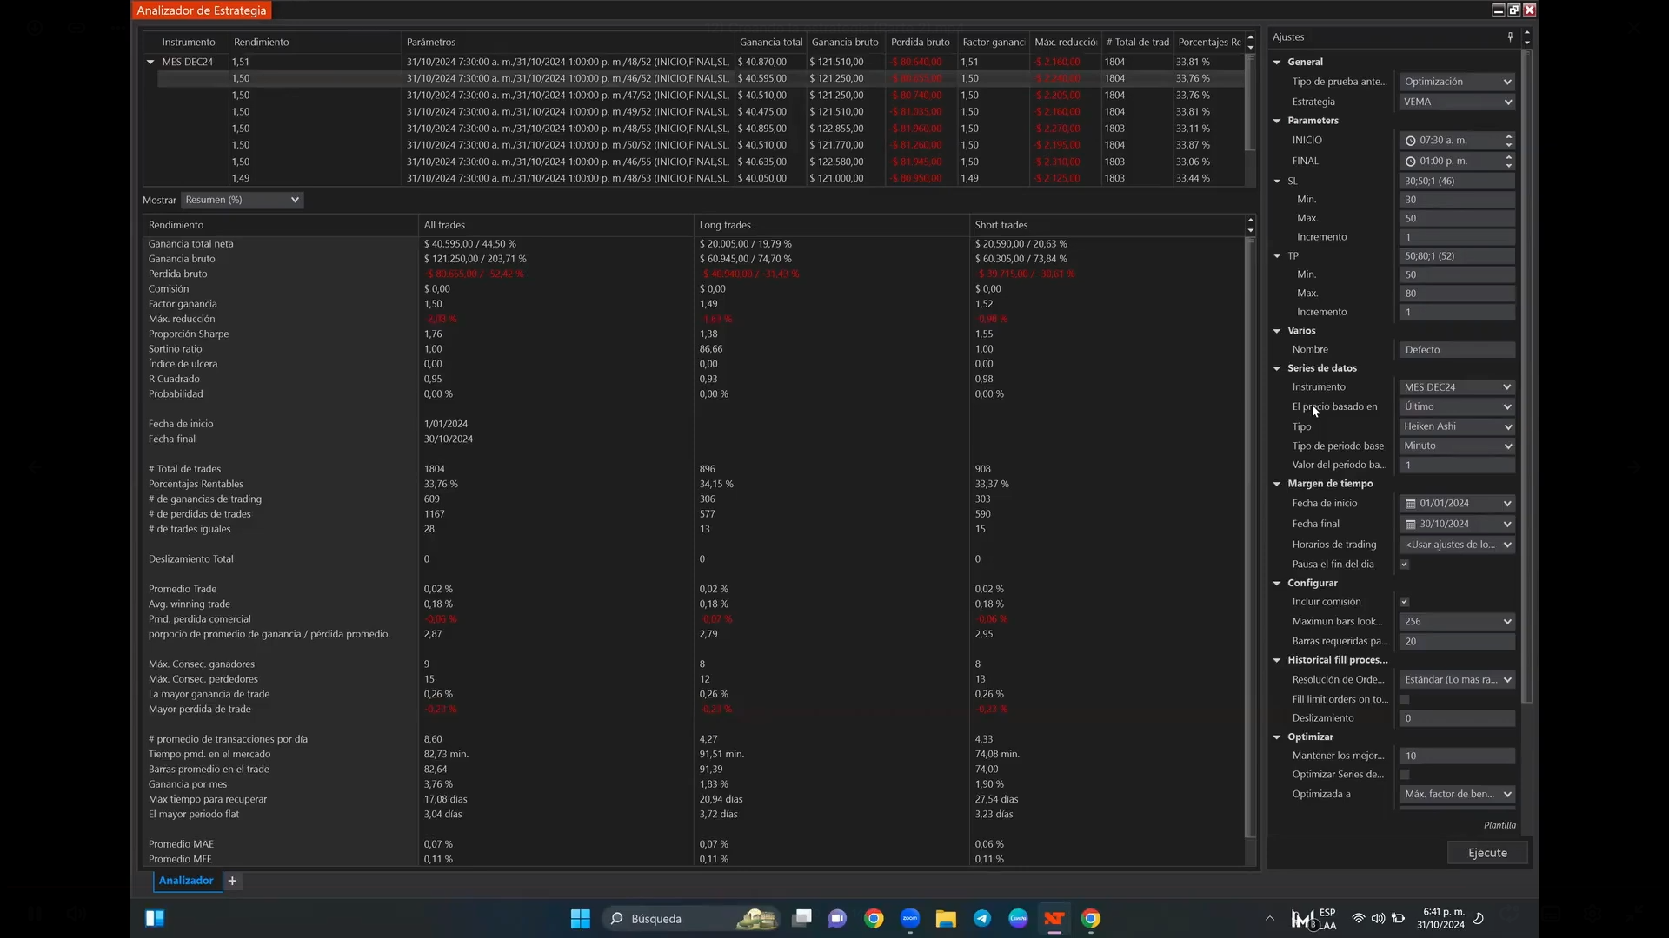Edit the TP Max. value 80 field

(1457, 294)
